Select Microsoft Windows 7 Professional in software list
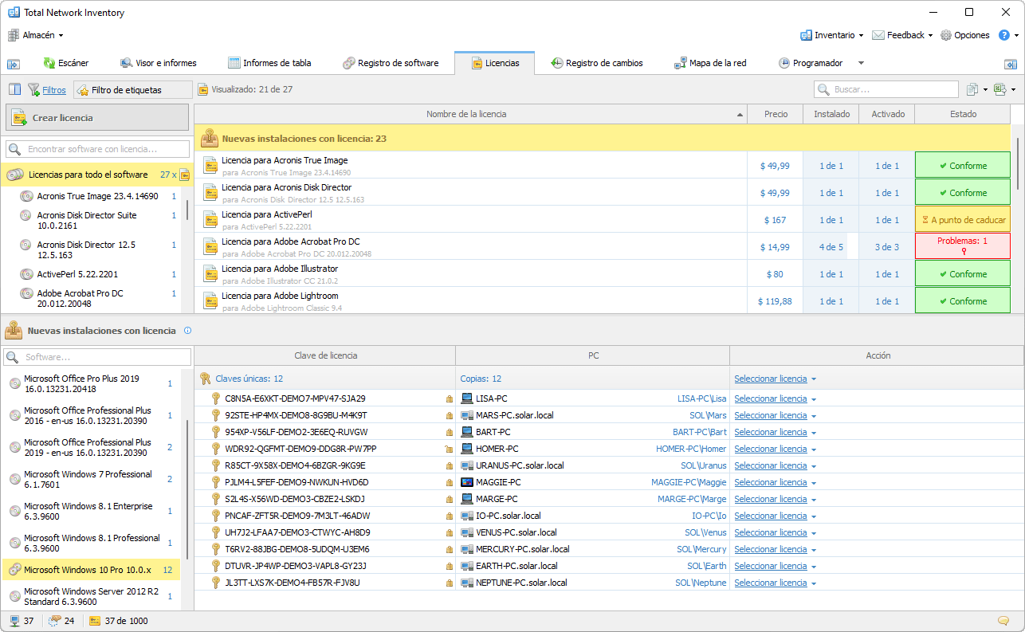The height and width of the screenshot is (632, 1025). pos(88,479)
